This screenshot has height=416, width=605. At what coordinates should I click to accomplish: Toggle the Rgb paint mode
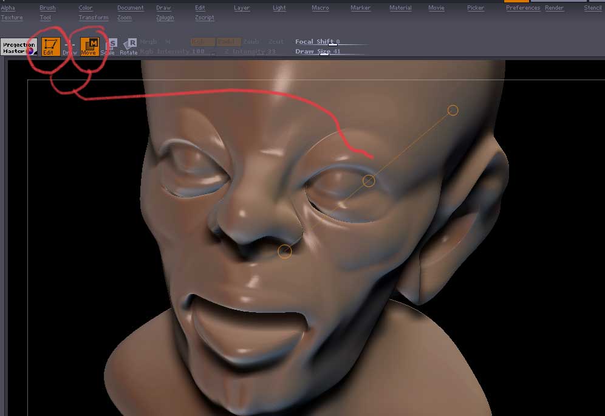pyautogui.click(x=202, y=41)
